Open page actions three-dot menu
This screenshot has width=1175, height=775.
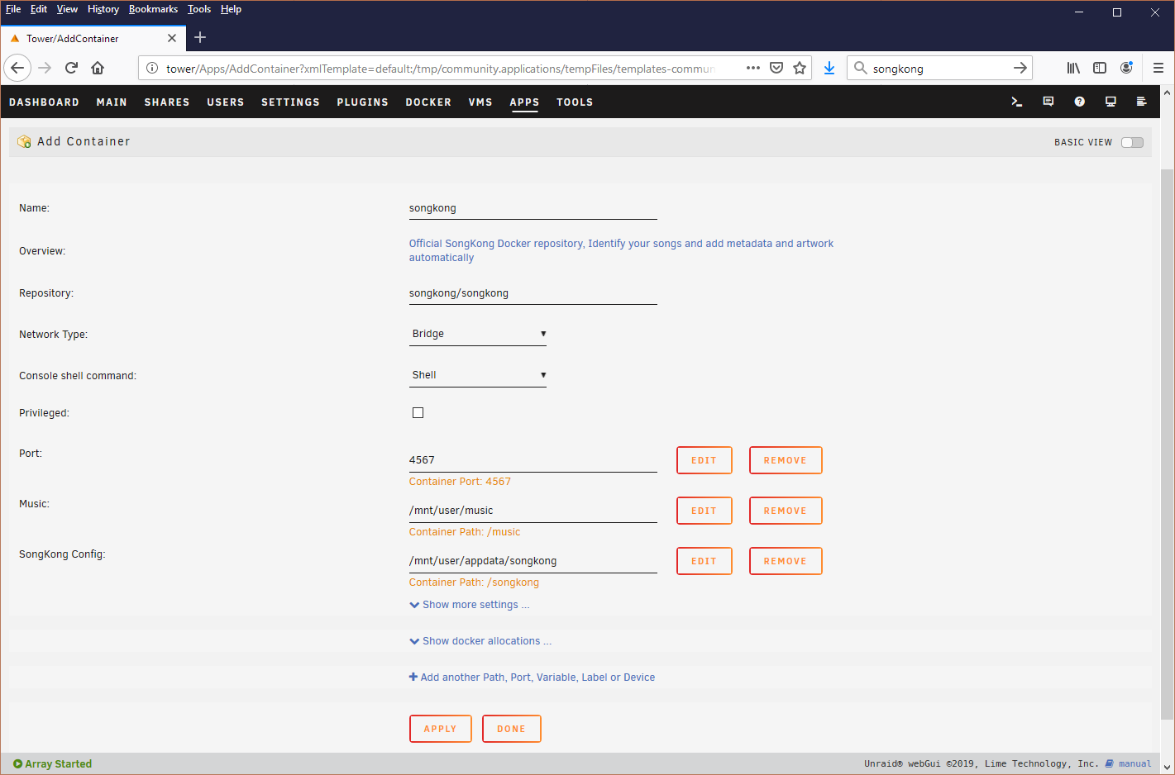click(x=753, y=68)
